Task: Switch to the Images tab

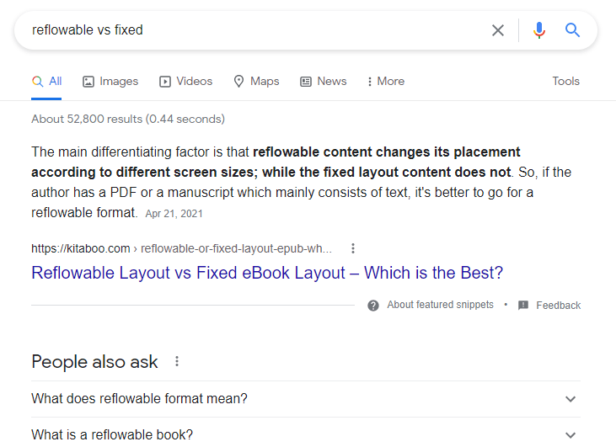Action: click(x=110, y=82)
